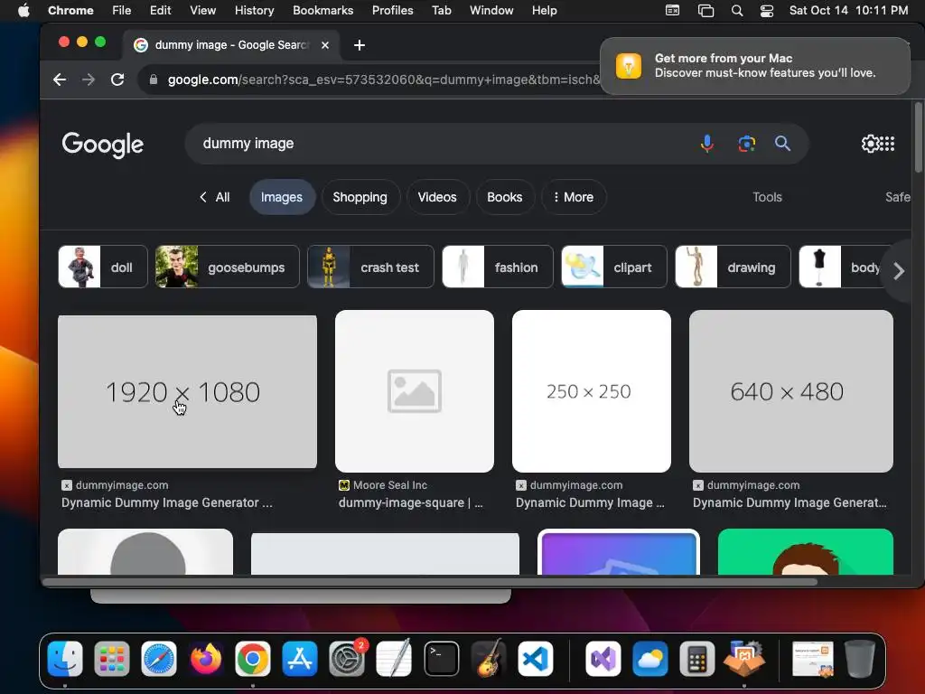This screenshot has width=925, height=694.
Task: Go back with browser back arrow
Action: point(60,80)
